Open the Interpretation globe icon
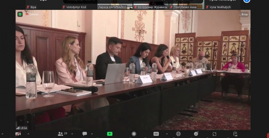 pos(178,134)
